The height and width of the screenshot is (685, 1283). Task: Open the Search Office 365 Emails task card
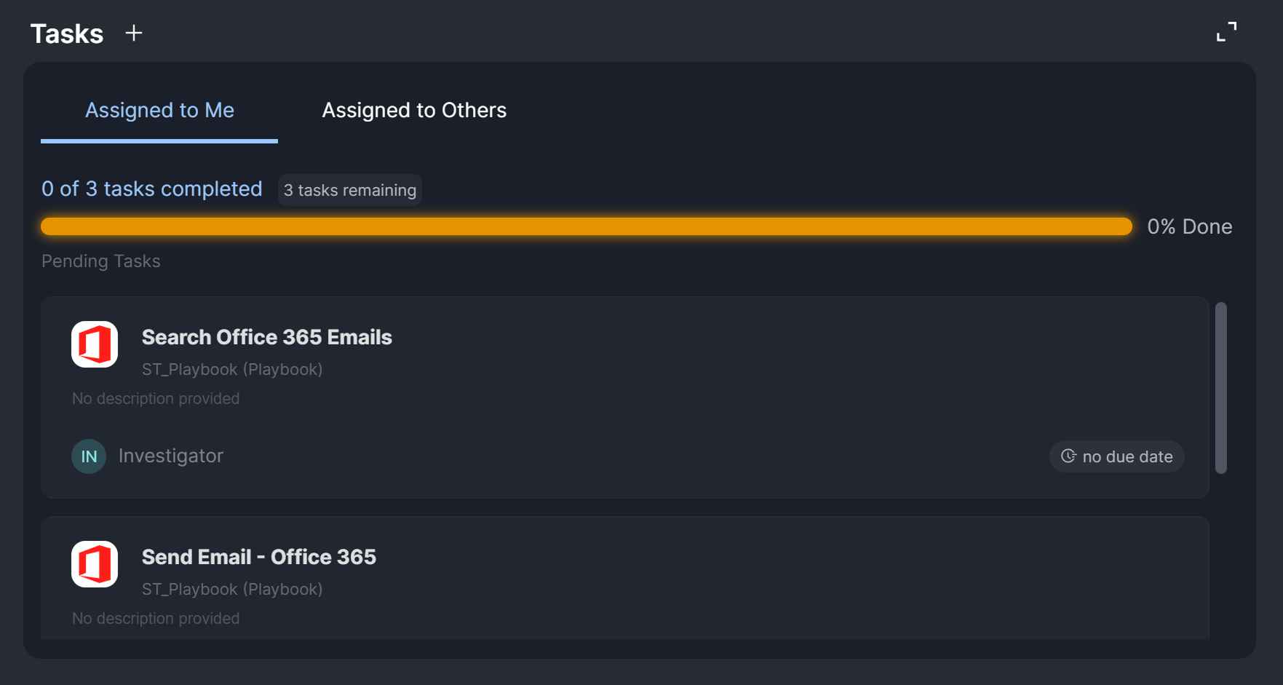(x=266, y=337)
